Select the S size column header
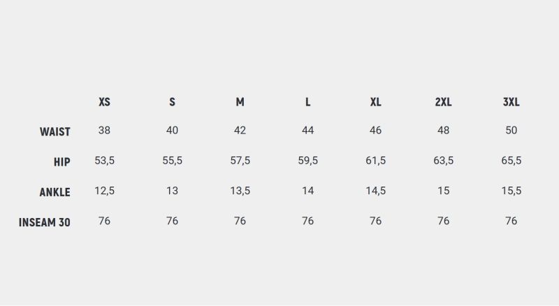 tap(172, 102)
